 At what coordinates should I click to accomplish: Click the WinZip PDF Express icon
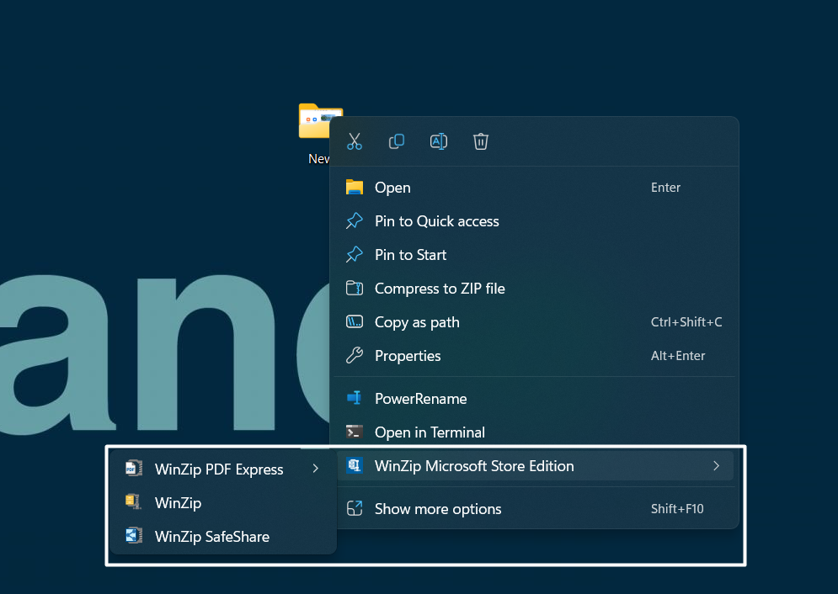point(133,469)
